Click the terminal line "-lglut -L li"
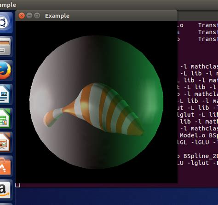The height and width of the screenshot is (205, 218). coord(198,115)
